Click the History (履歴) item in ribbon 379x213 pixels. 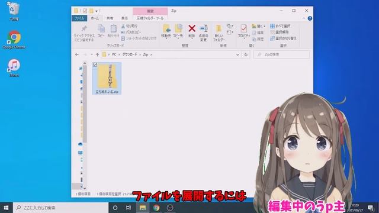[x=258, y=39]
